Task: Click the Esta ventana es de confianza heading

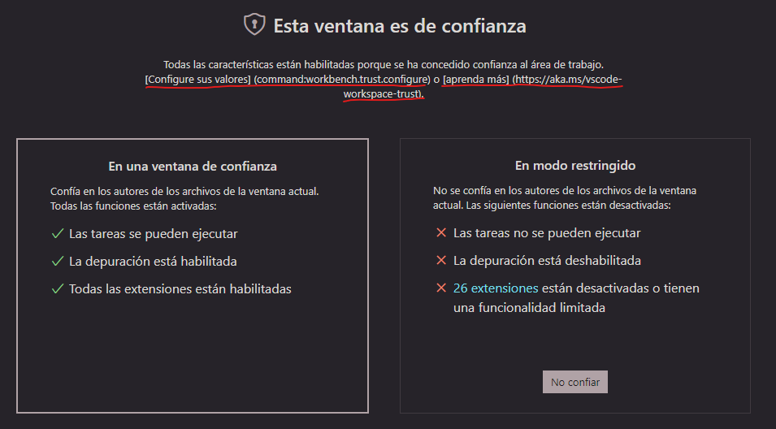Action: tap(400, 26)
